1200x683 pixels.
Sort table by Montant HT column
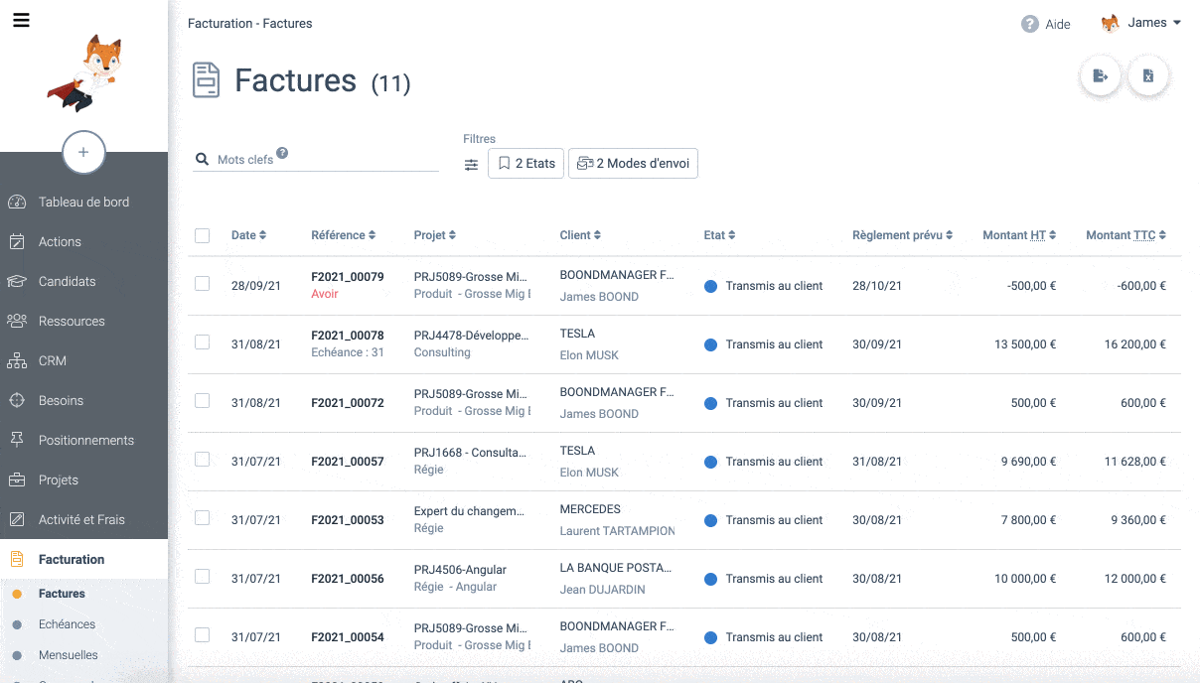(1019, 235)
